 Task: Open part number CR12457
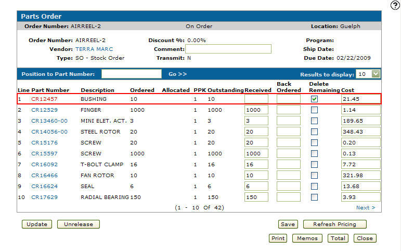point(44,99)
